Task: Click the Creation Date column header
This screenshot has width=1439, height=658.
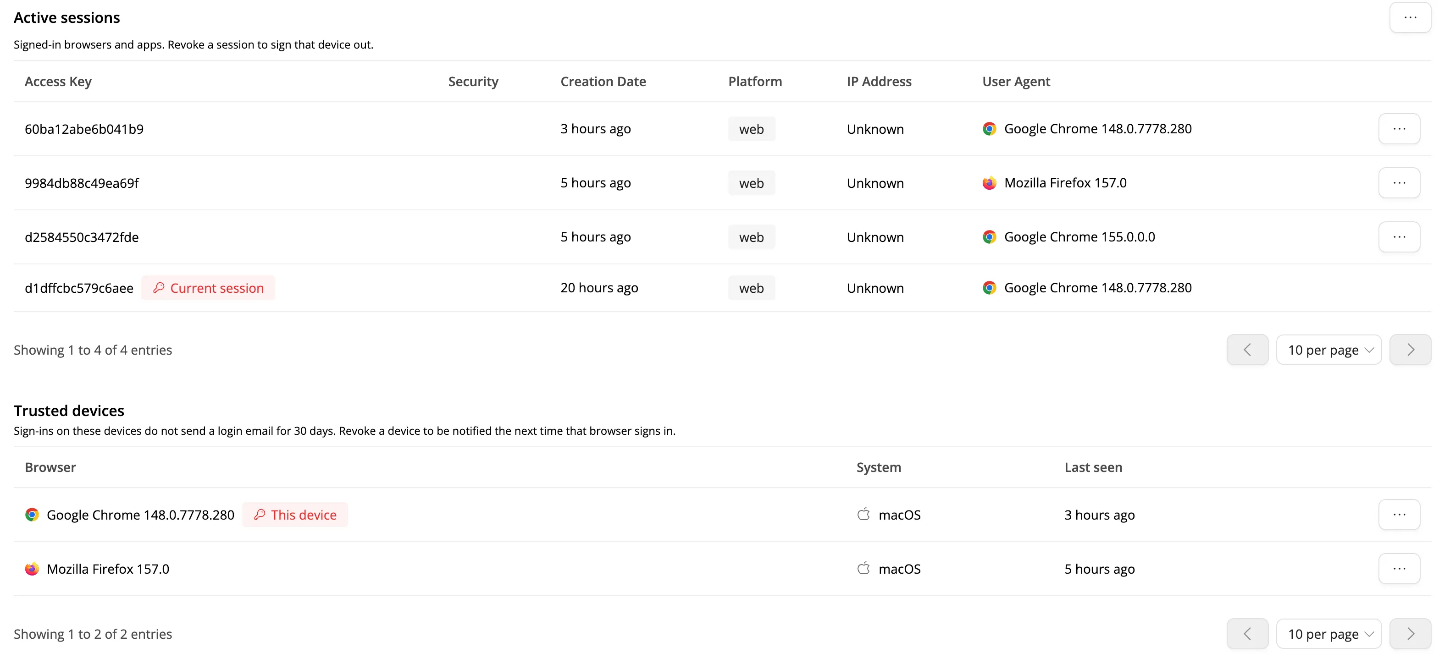Action: tap(603, 82)
